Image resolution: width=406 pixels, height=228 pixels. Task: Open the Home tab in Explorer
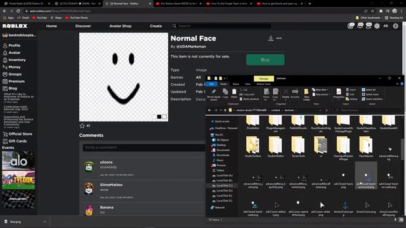(x=223, y=84)
